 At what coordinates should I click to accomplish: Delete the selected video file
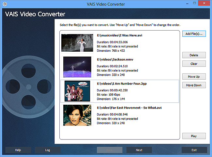[194, 55]
